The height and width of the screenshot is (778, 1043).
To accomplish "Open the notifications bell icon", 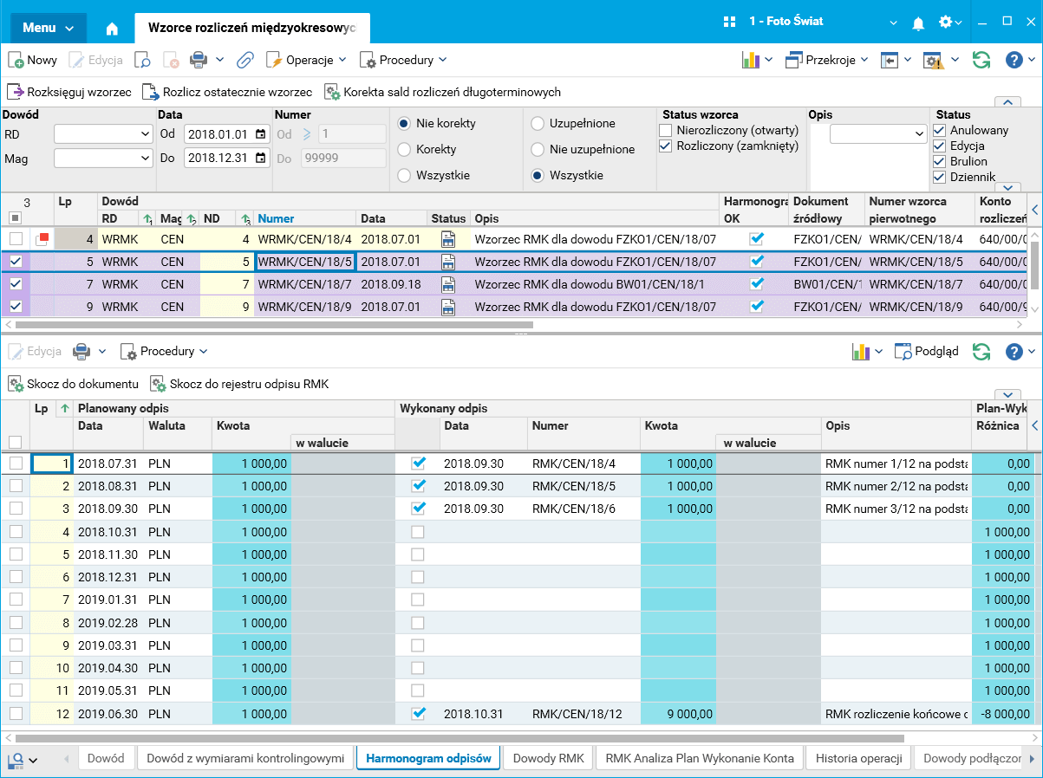I will tap(918, 23).
